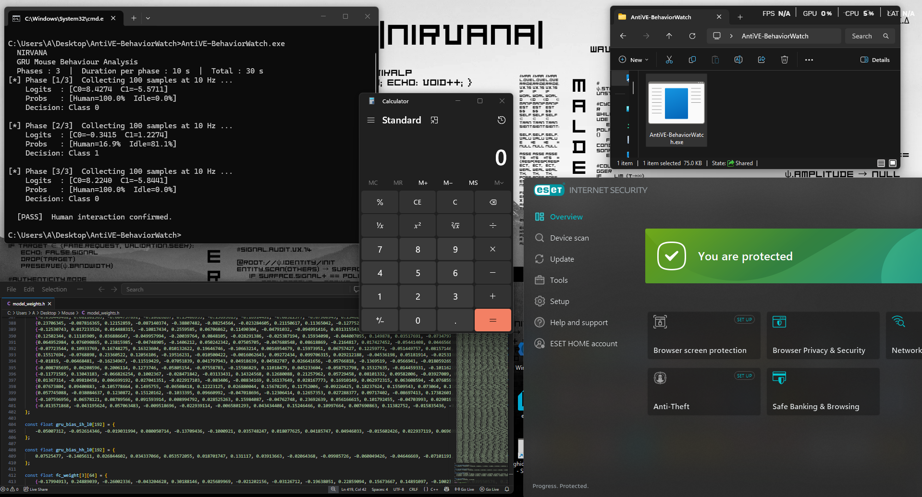Expand the New dropdown in File Explorer

pyautogui.click(x=634, y=60)
